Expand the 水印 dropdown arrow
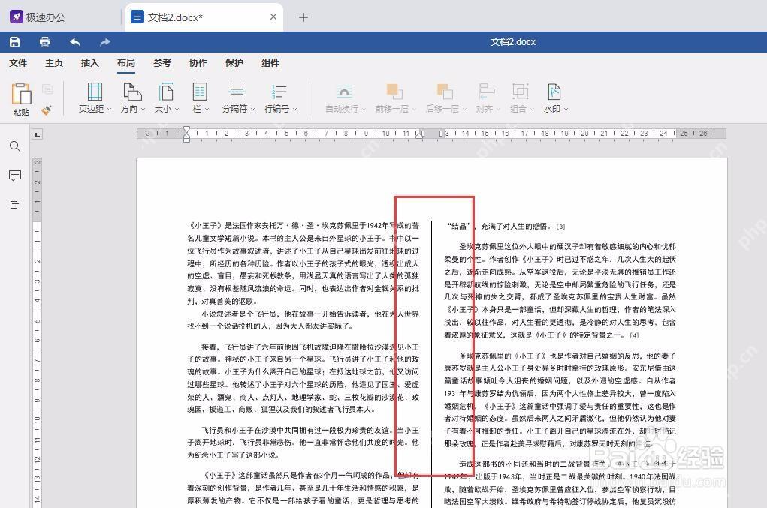This screenshot has height=508, width=767. pos(566,109)
